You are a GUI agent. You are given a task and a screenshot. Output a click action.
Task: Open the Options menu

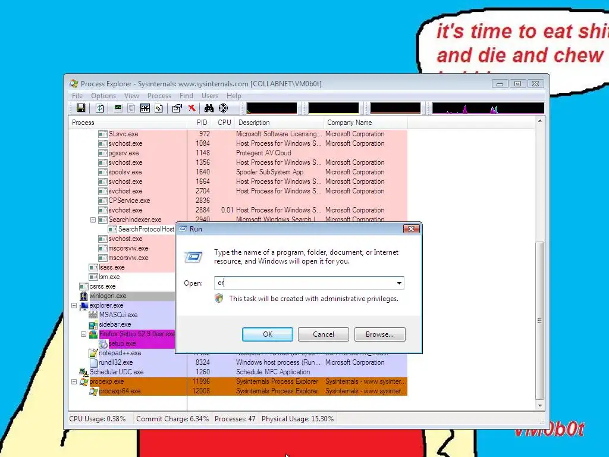pos(103,96)
